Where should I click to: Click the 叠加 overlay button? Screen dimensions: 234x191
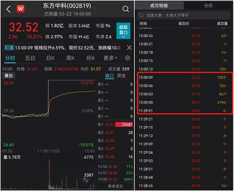coord(9,76)
